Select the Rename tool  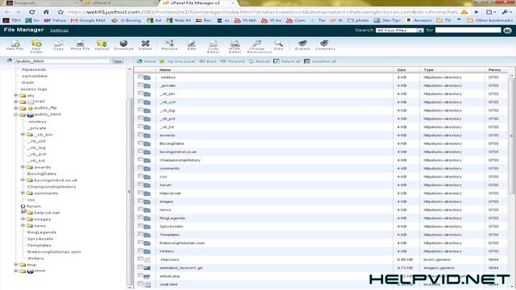click(169, 45)
